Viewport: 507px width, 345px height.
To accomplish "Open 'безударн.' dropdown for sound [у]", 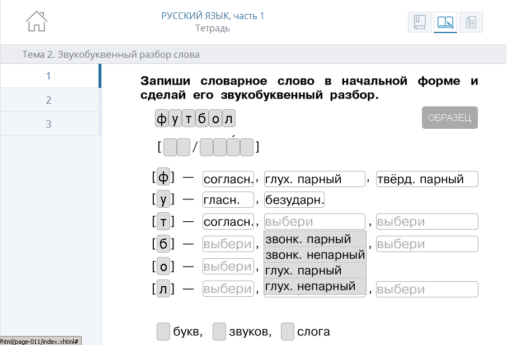I will pos(294,199).
